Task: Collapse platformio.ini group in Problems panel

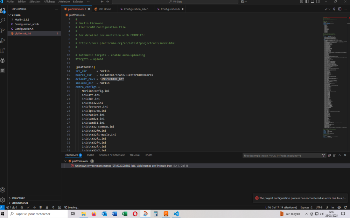Action: pos(65,161)
